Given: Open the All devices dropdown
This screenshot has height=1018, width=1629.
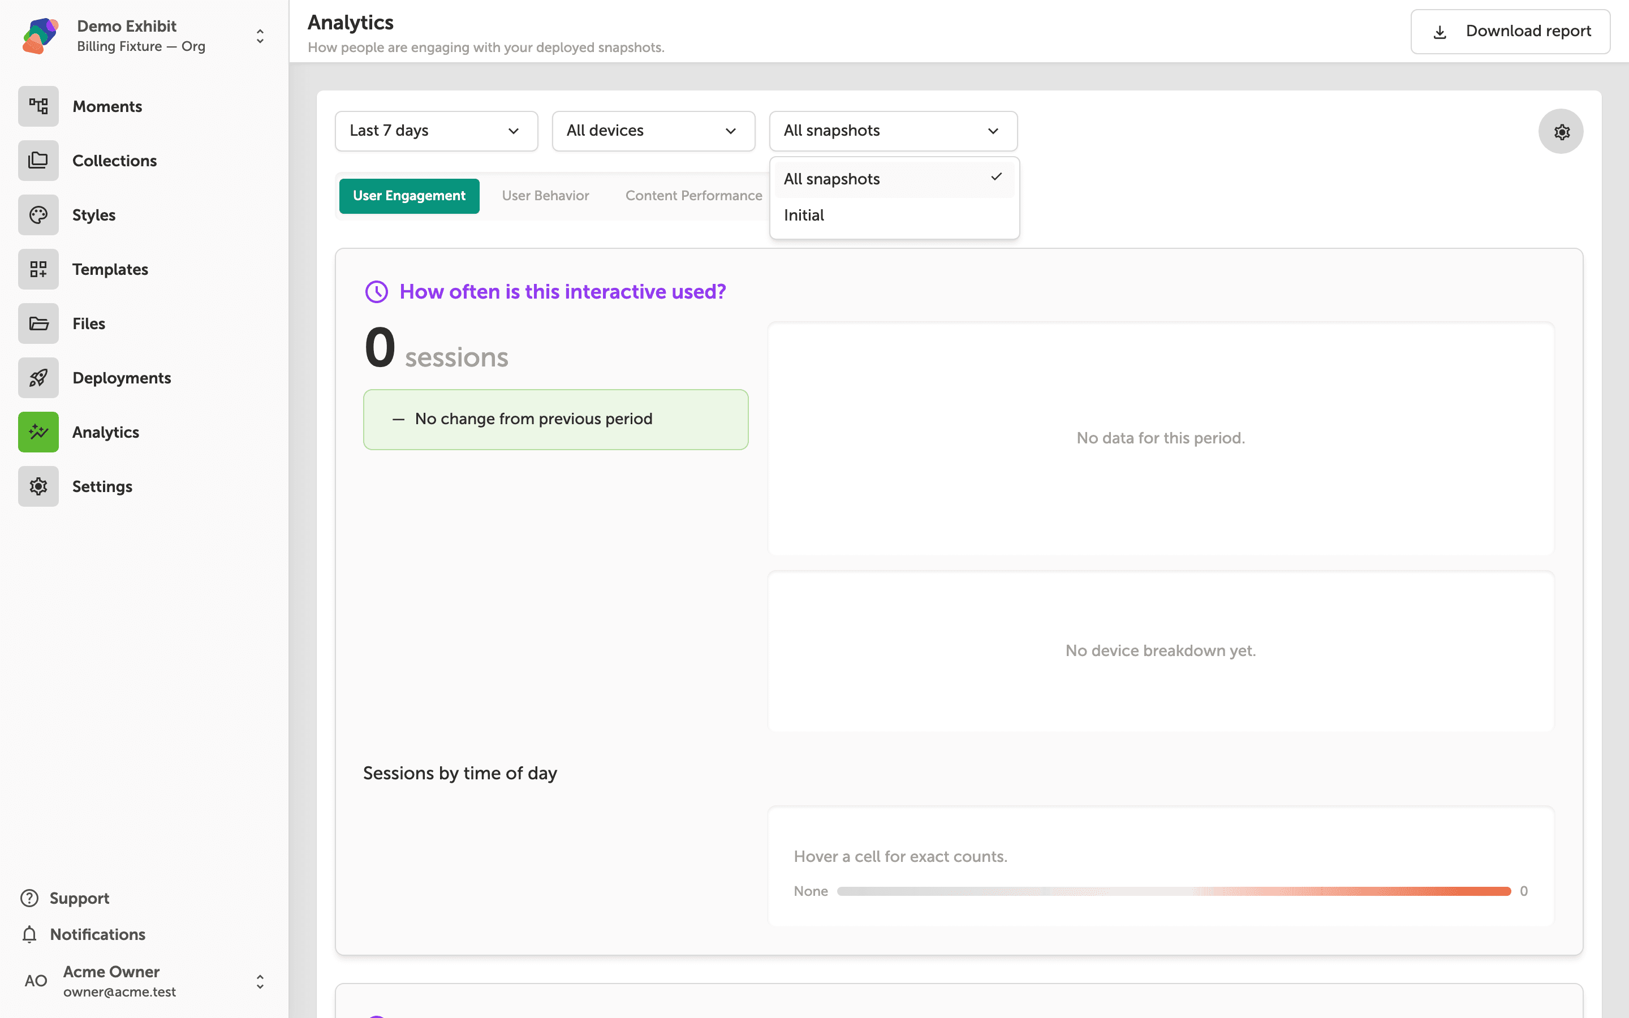Looking at the screenshot, I should coord(653,131).
